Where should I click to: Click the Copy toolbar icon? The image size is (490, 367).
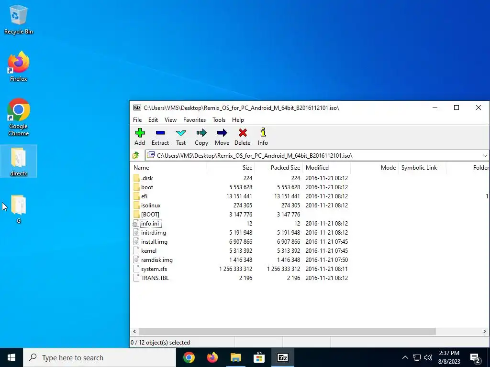201,137
